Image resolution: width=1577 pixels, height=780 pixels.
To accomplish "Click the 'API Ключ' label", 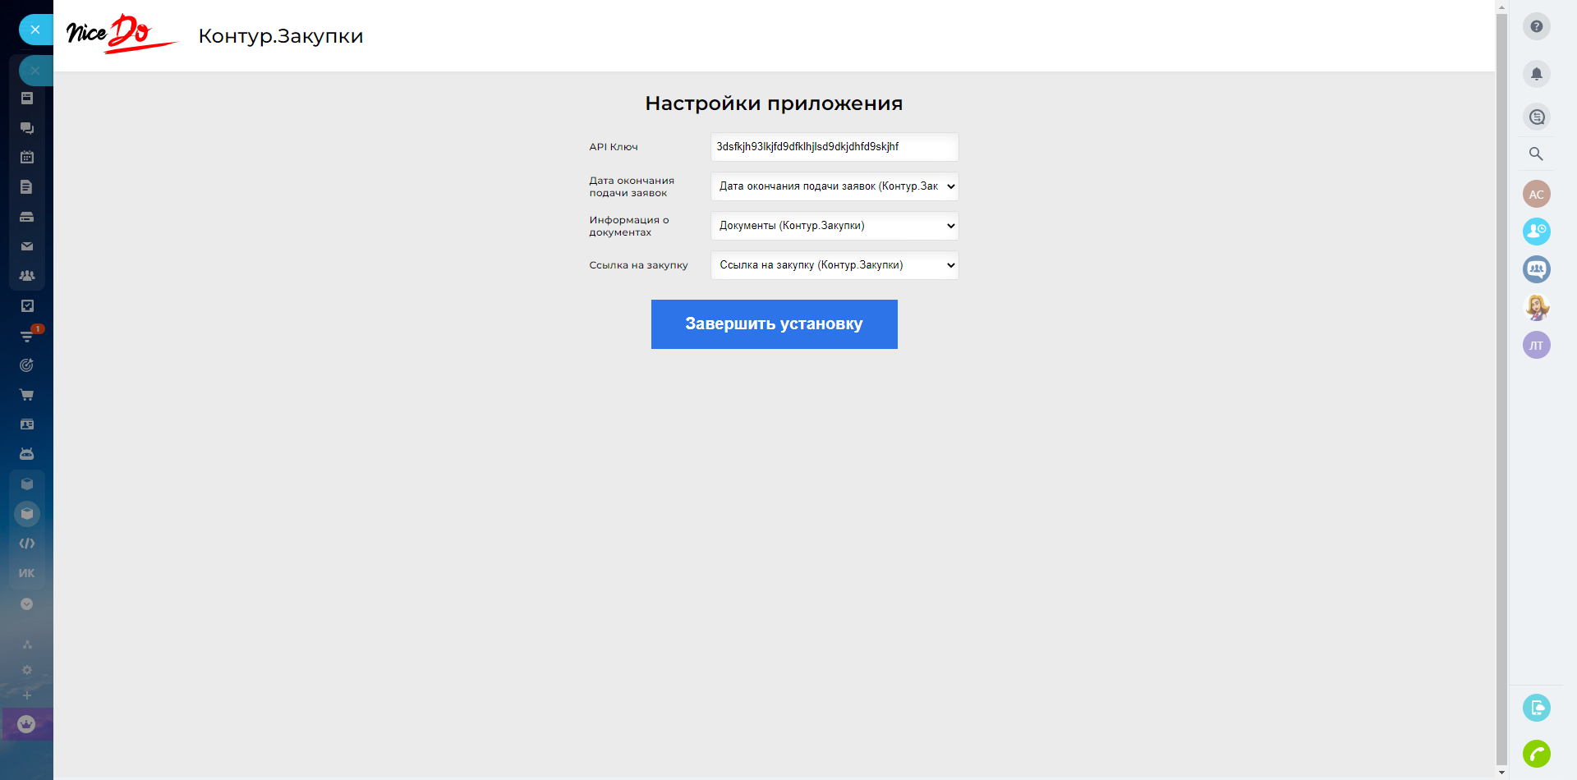I will [x=614, y=147].
